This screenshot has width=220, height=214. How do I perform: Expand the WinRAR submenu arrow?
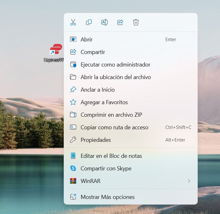tap(189, 181)
